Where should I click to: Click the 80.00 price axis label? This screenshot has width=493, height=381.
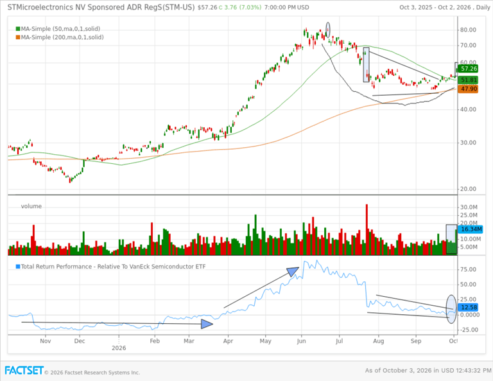point(468,30)
